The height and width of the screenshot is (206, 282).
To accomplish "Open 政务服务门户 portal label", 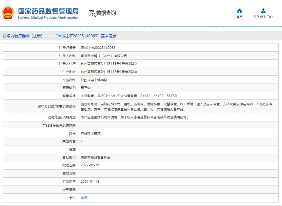I will (263, 17).
